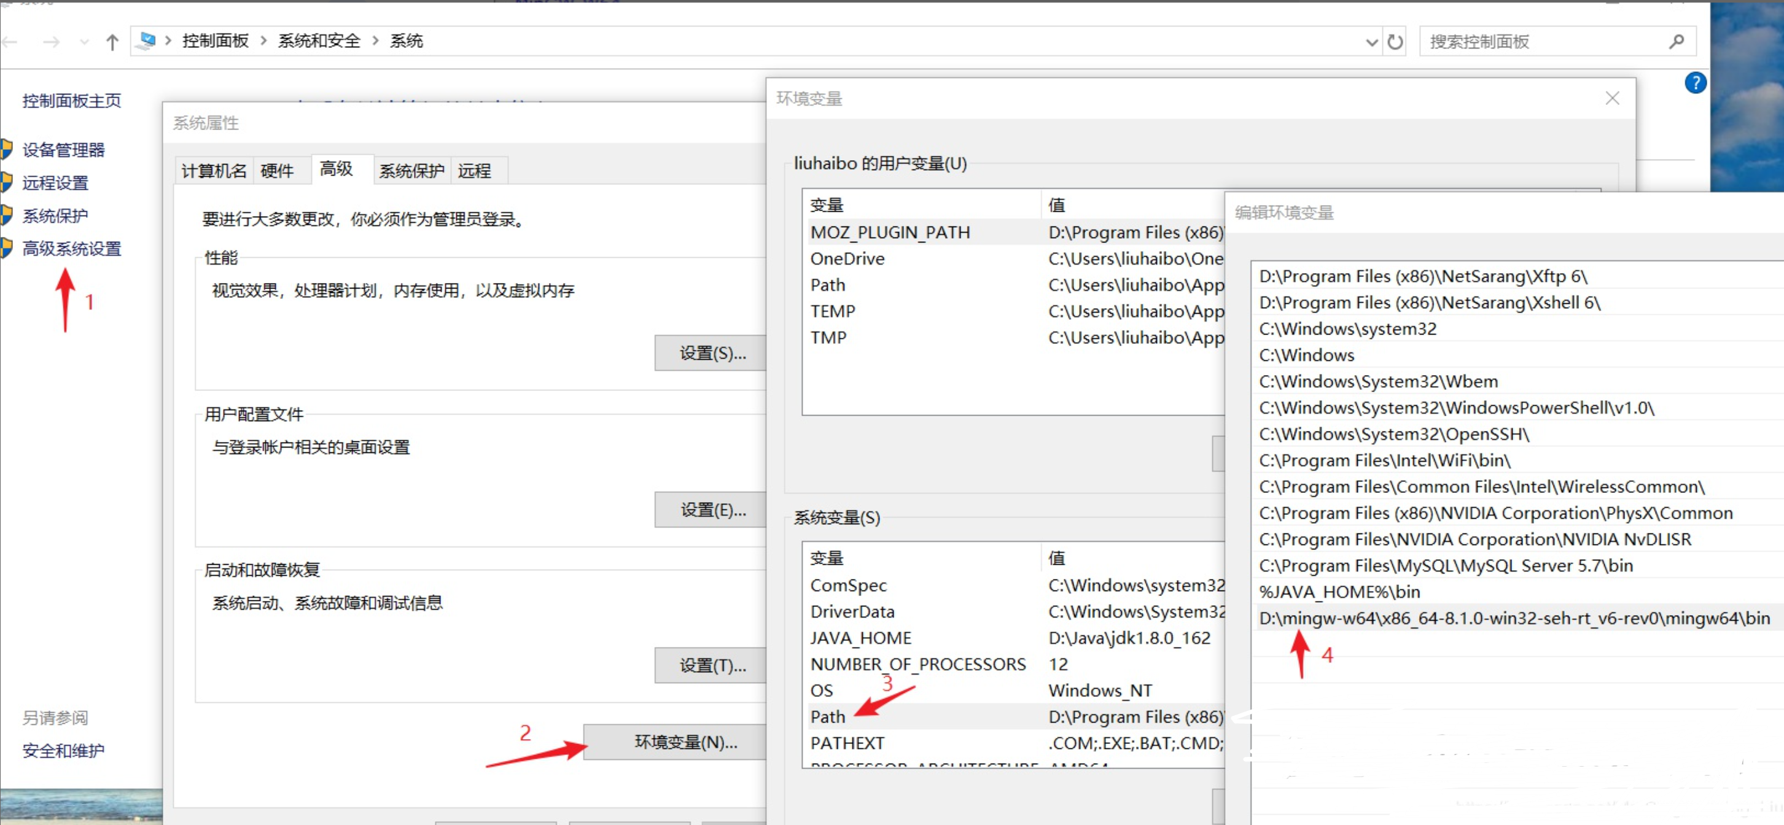Click the search magnifier icon

pyautogui.click(x=1676, y=42)
